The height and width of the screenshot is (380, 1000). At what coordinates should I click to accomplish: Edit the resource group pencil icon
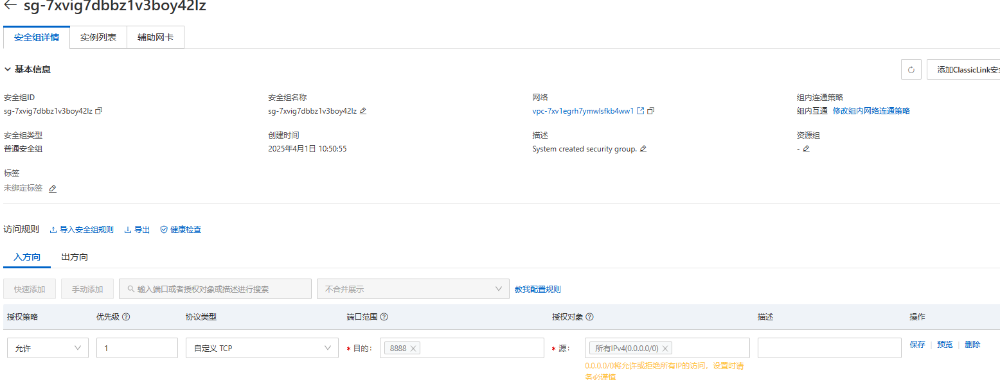[x=806, y=149]
